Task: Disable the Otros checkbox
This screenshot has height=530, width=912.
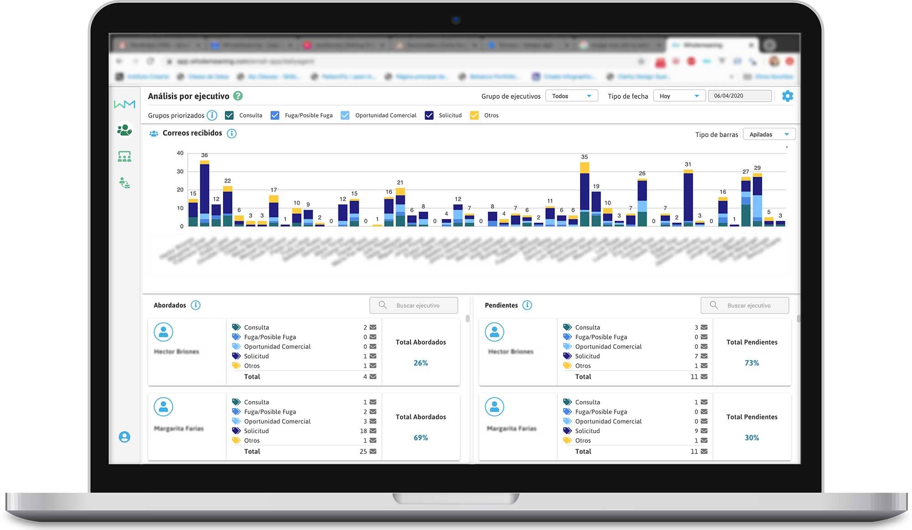Action: [x=474, y=116]
